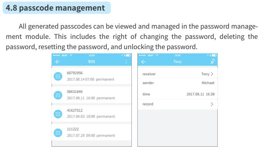Tap back arrow on Tony detail screen
260x147 pixels.
click(143, 62)
